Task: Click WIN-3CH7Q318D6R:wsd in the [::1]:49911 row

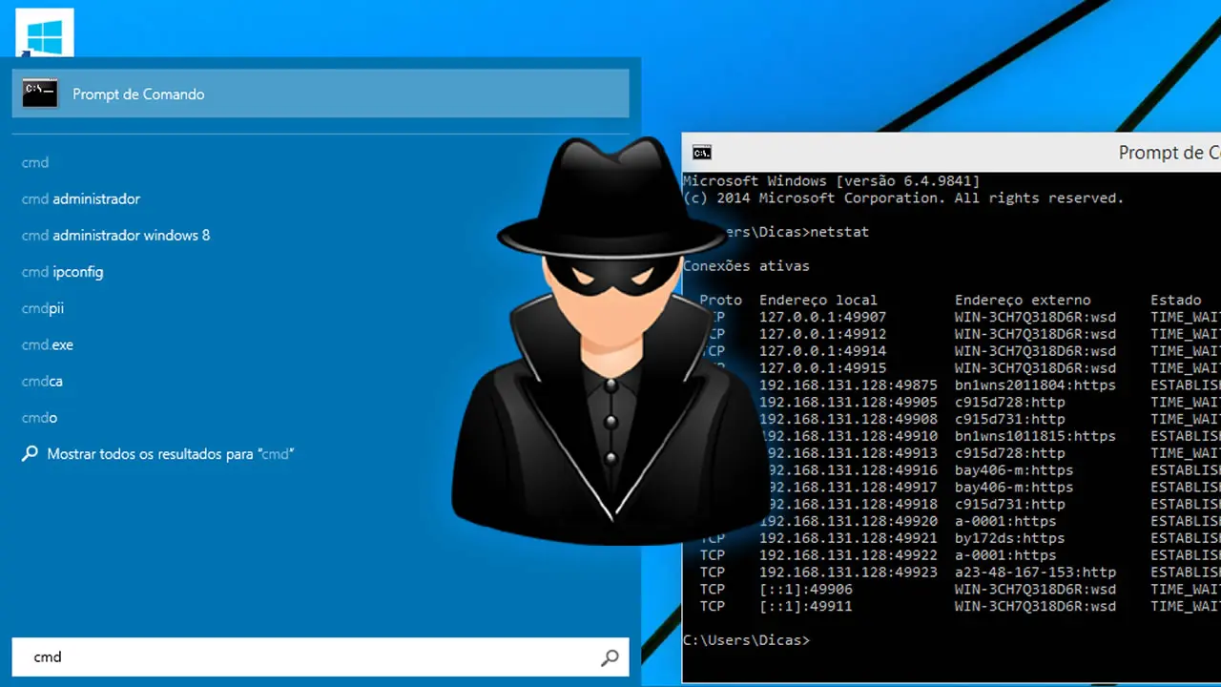Action: 1035,607
